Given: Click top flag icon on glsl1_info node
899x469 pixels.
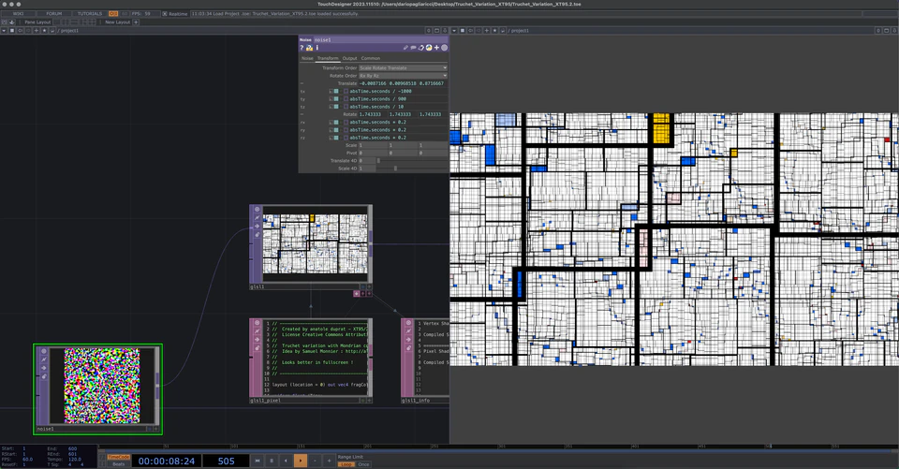Looking at the screenshot, I should pyautogui.click(x=408, y=323).
